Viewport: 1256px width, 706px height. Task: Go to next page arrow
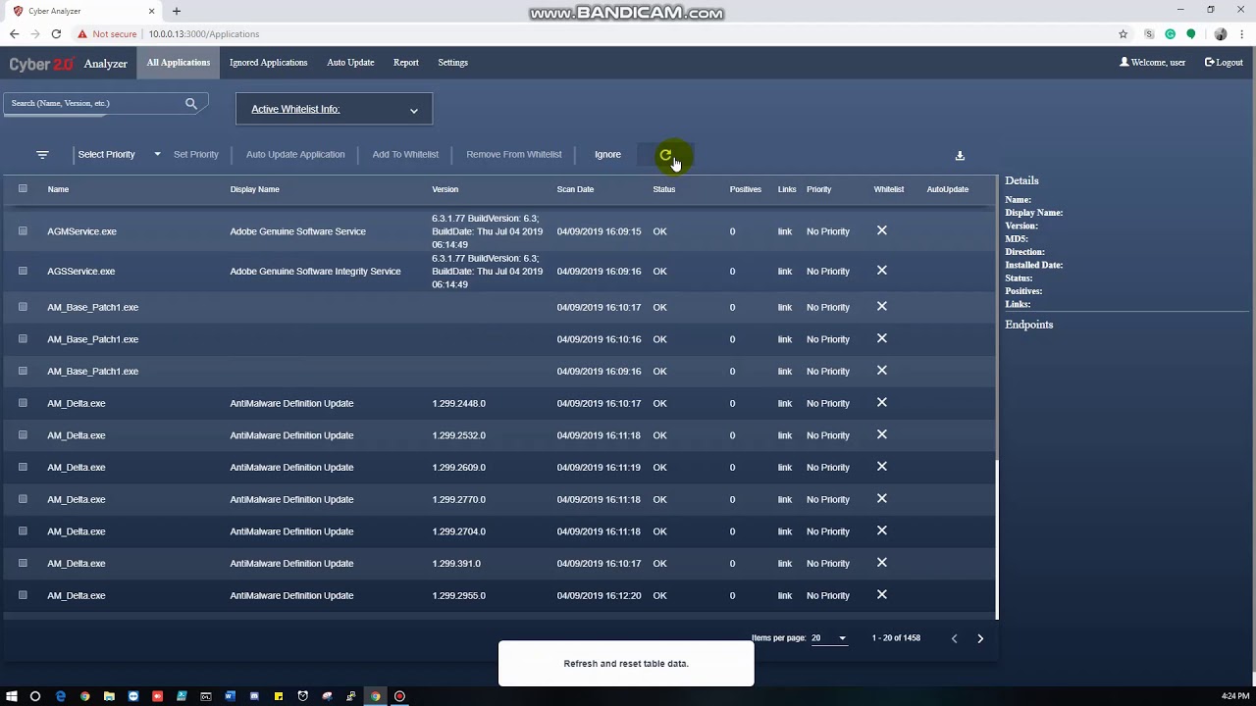979,638
